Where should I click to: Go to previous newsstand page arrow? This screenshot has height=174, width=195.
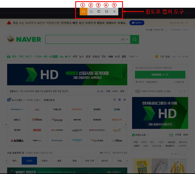[6, 125]
